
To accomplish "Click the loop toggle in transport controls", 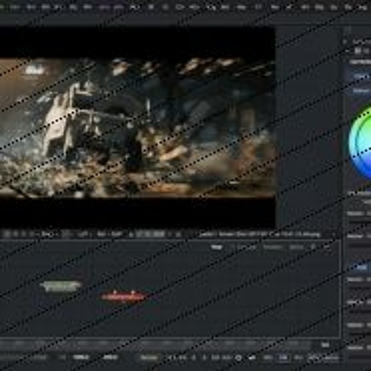I will pos(238,358).
